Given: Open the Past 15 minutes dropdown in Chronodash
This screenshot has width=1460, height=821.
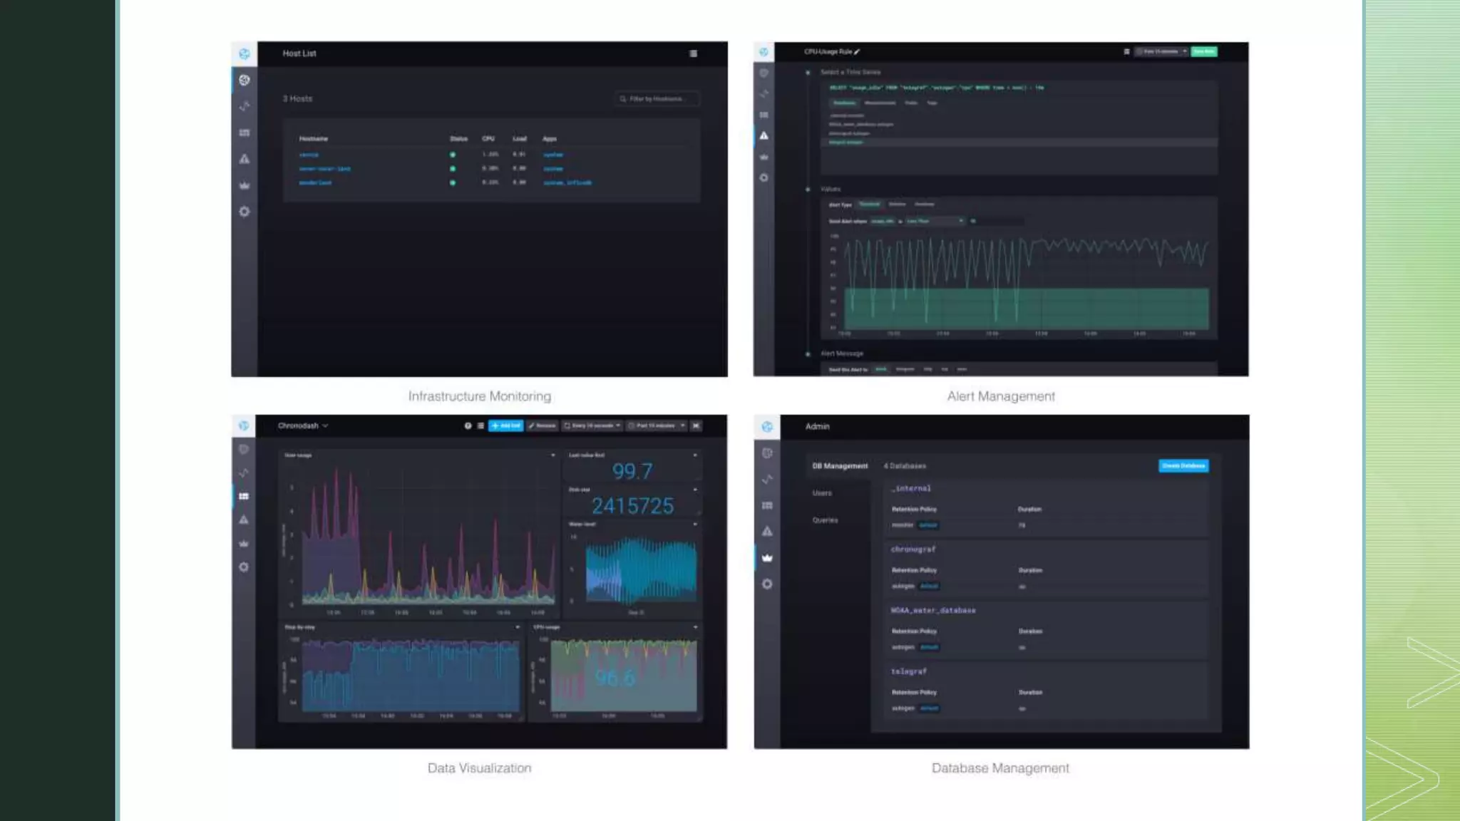Looking at the screenshot, I should point(657,425).
